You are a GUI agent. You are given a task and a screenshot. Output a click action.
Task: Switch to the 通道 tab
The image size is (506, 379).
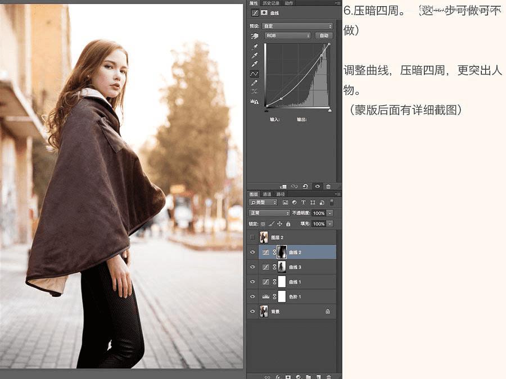point(267,194)
